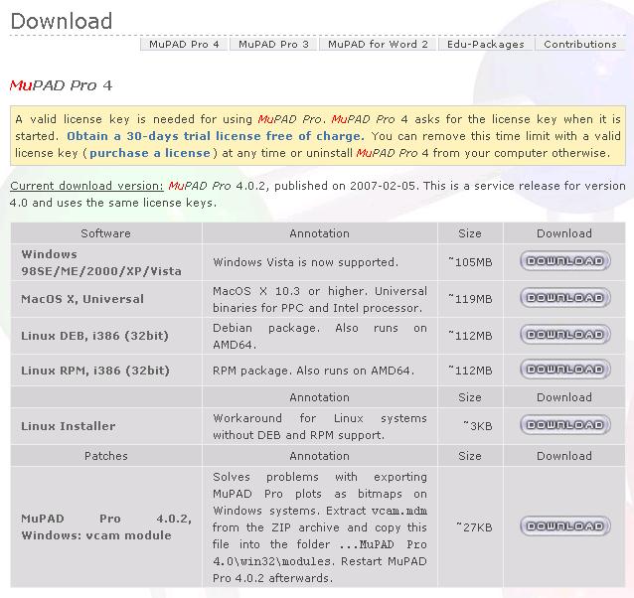
Task: Click the '~105MB' size cell
Action: (x=470, y=262)
